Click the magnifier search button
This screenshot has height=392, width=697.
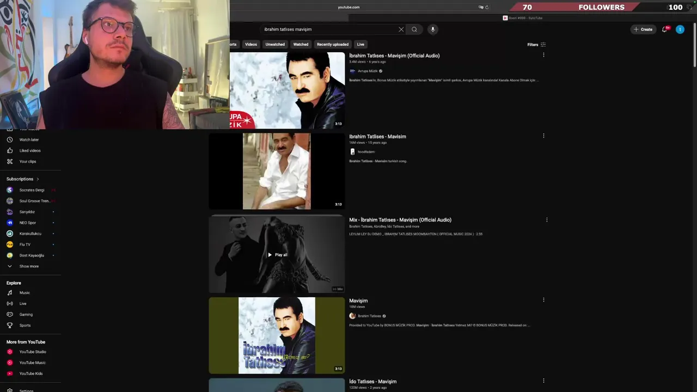pyautogui.click(x=414, y=29)
